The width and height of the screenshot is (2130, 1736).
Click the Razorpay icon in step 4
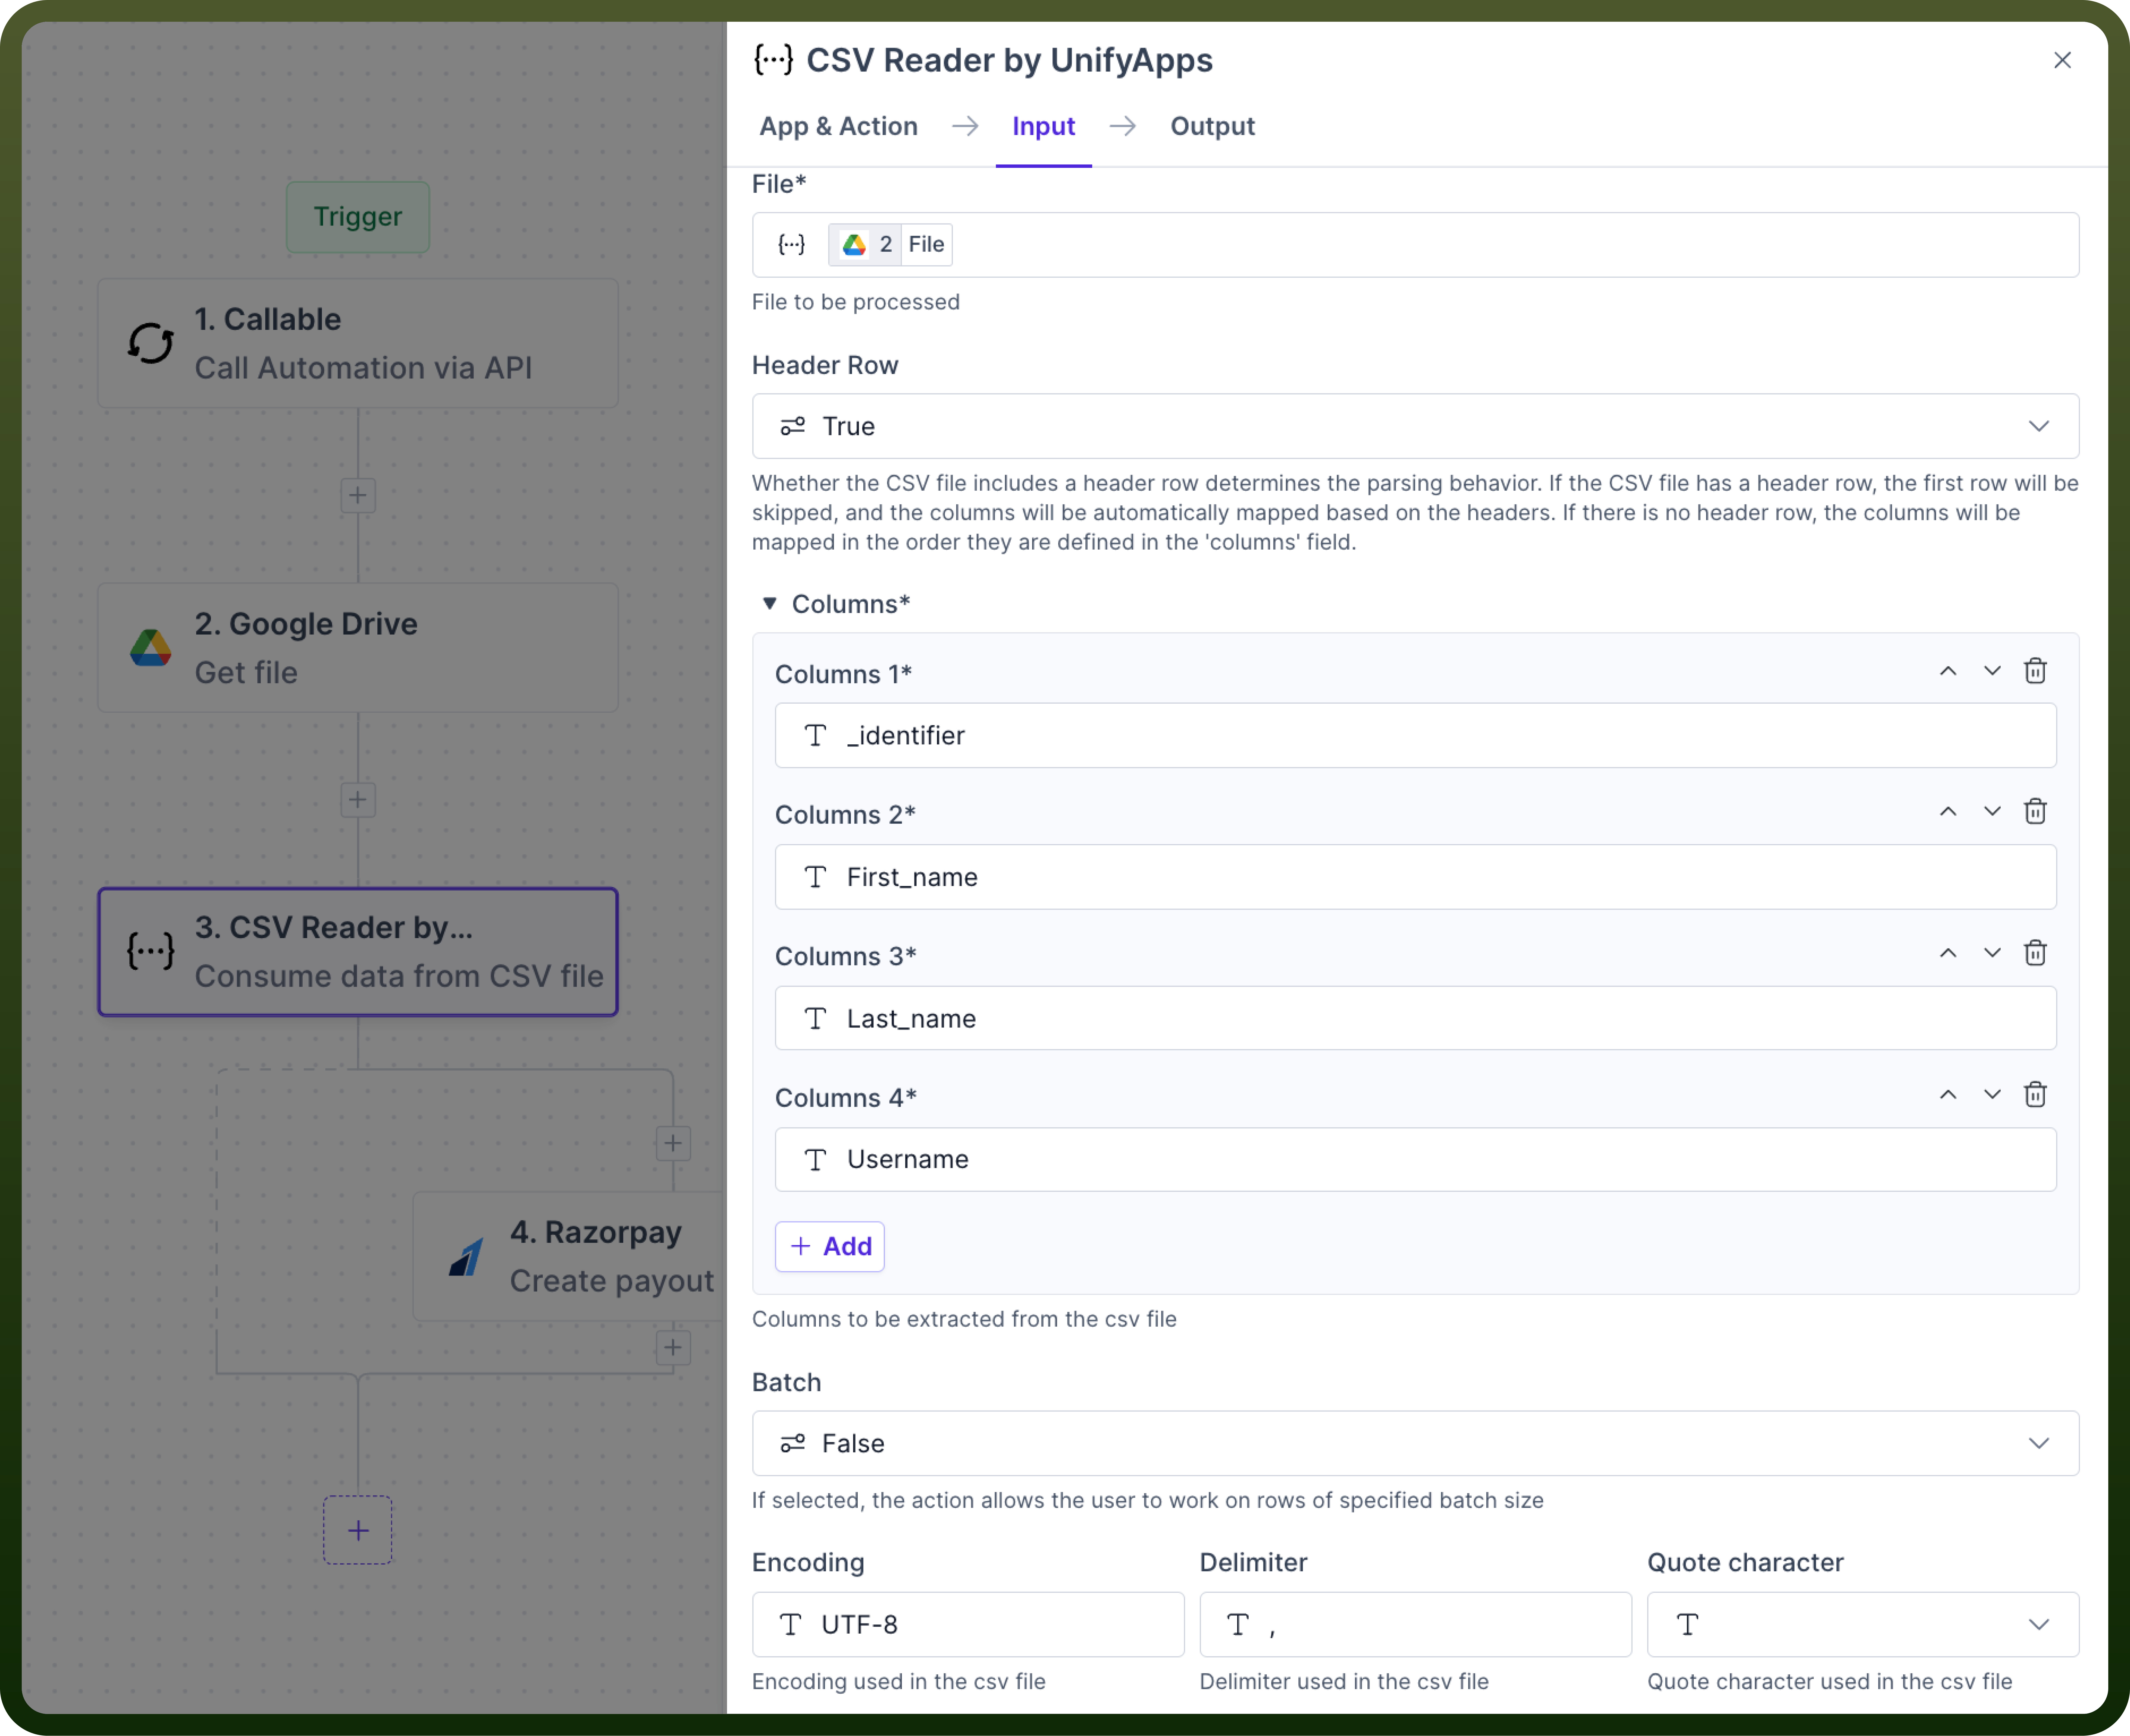(466, 1257)
